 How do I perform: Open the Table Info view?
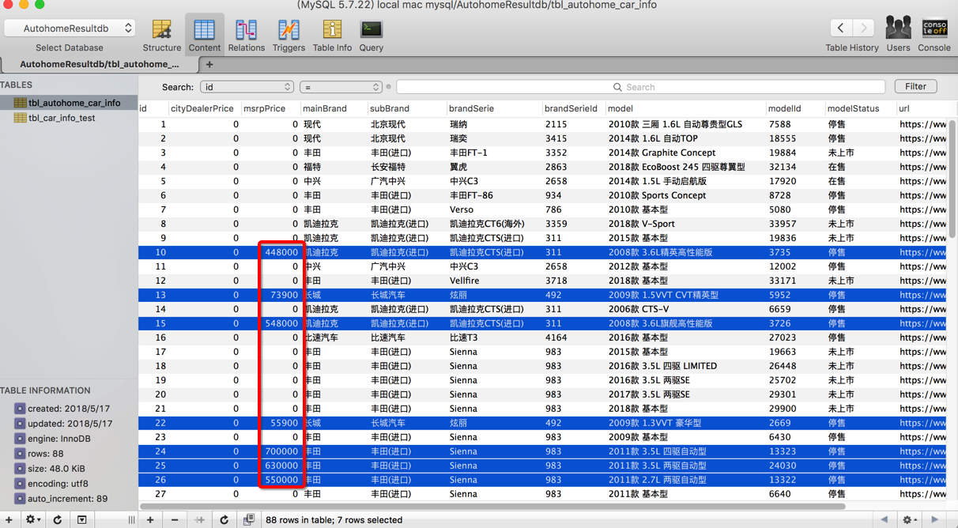[332, 36]
